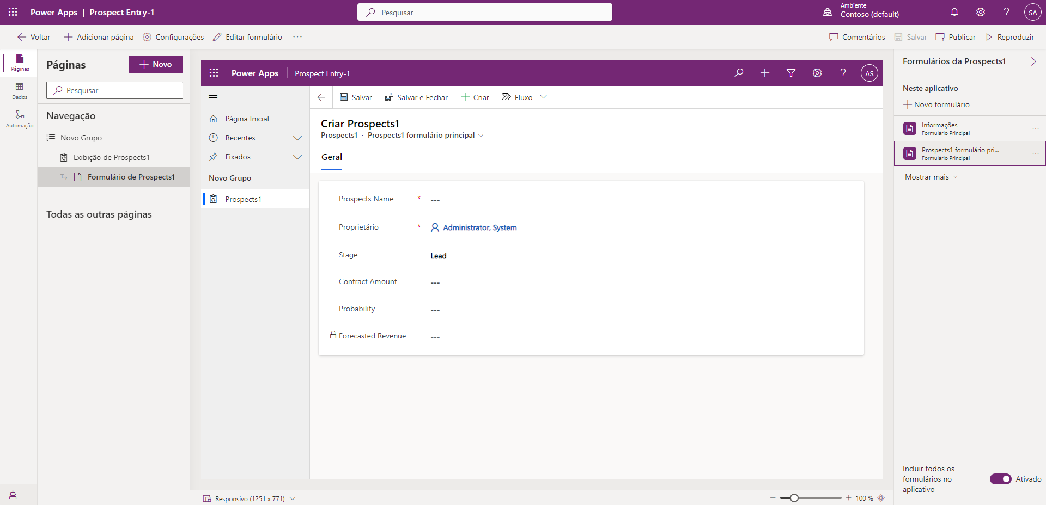Toggle the preview hamburger navigation menu

click(x=213, y=98)
